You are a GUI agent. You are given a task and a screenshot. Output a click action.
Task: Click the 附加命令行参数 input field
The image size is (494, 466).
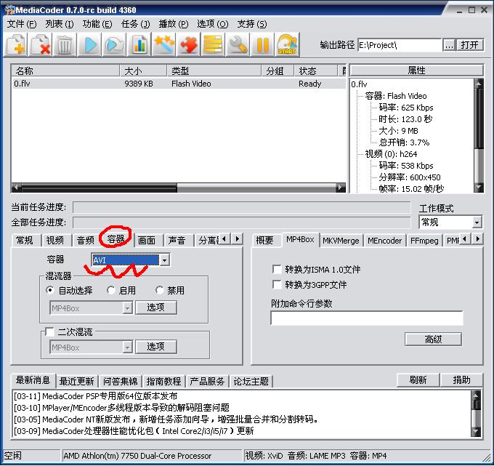[367, 318]
